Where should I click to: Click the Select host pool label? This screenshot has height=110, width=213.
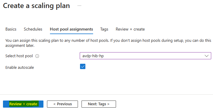pyautogui.click(x=19, y=56)
